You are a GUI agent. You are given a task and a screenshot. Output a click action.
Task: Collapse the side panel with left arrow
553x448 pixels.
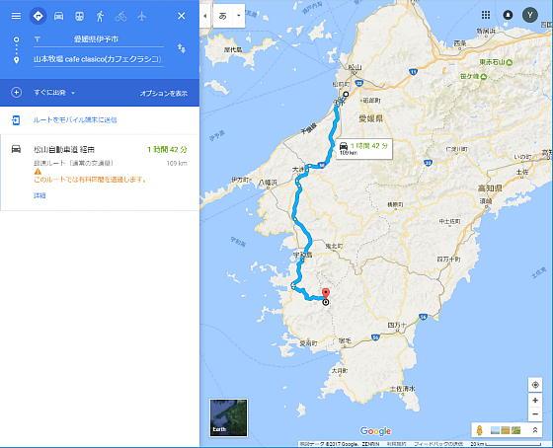tap(205, 16)
